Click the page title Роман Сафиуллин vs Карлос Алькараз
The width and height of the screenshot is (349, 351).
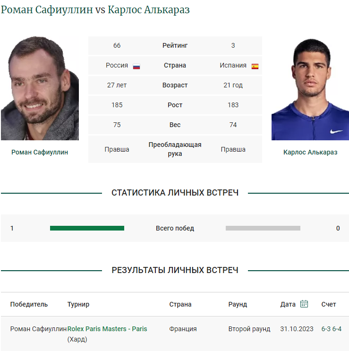tap(95, 10)
